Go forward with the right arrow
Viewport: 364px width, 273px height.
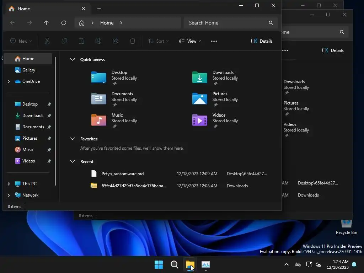(x=29, y=23)
